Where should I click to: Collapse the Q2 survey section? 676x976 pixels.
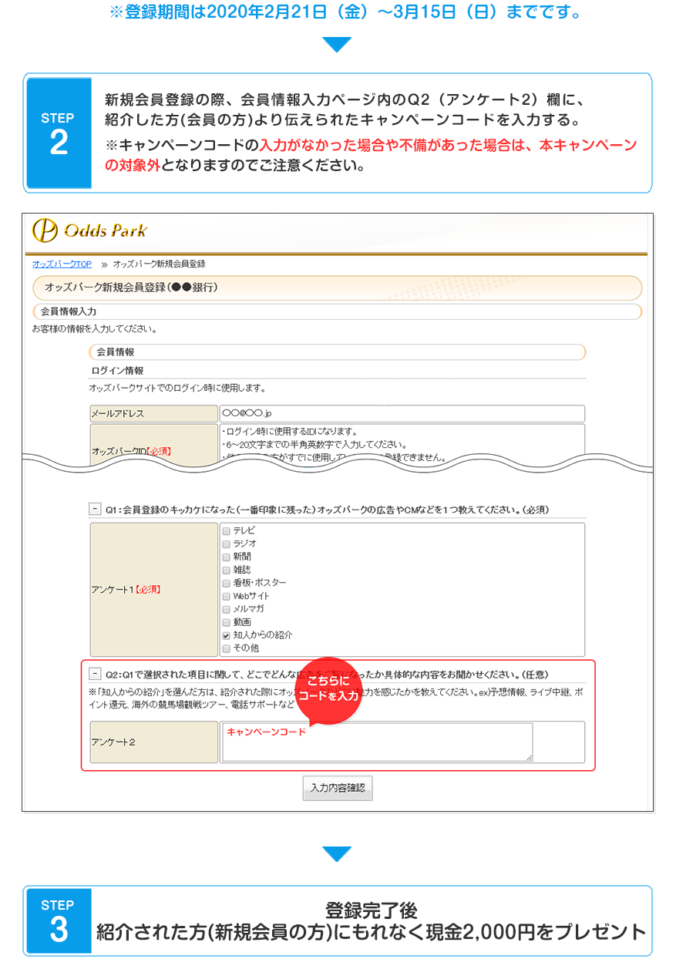point(95,672)
